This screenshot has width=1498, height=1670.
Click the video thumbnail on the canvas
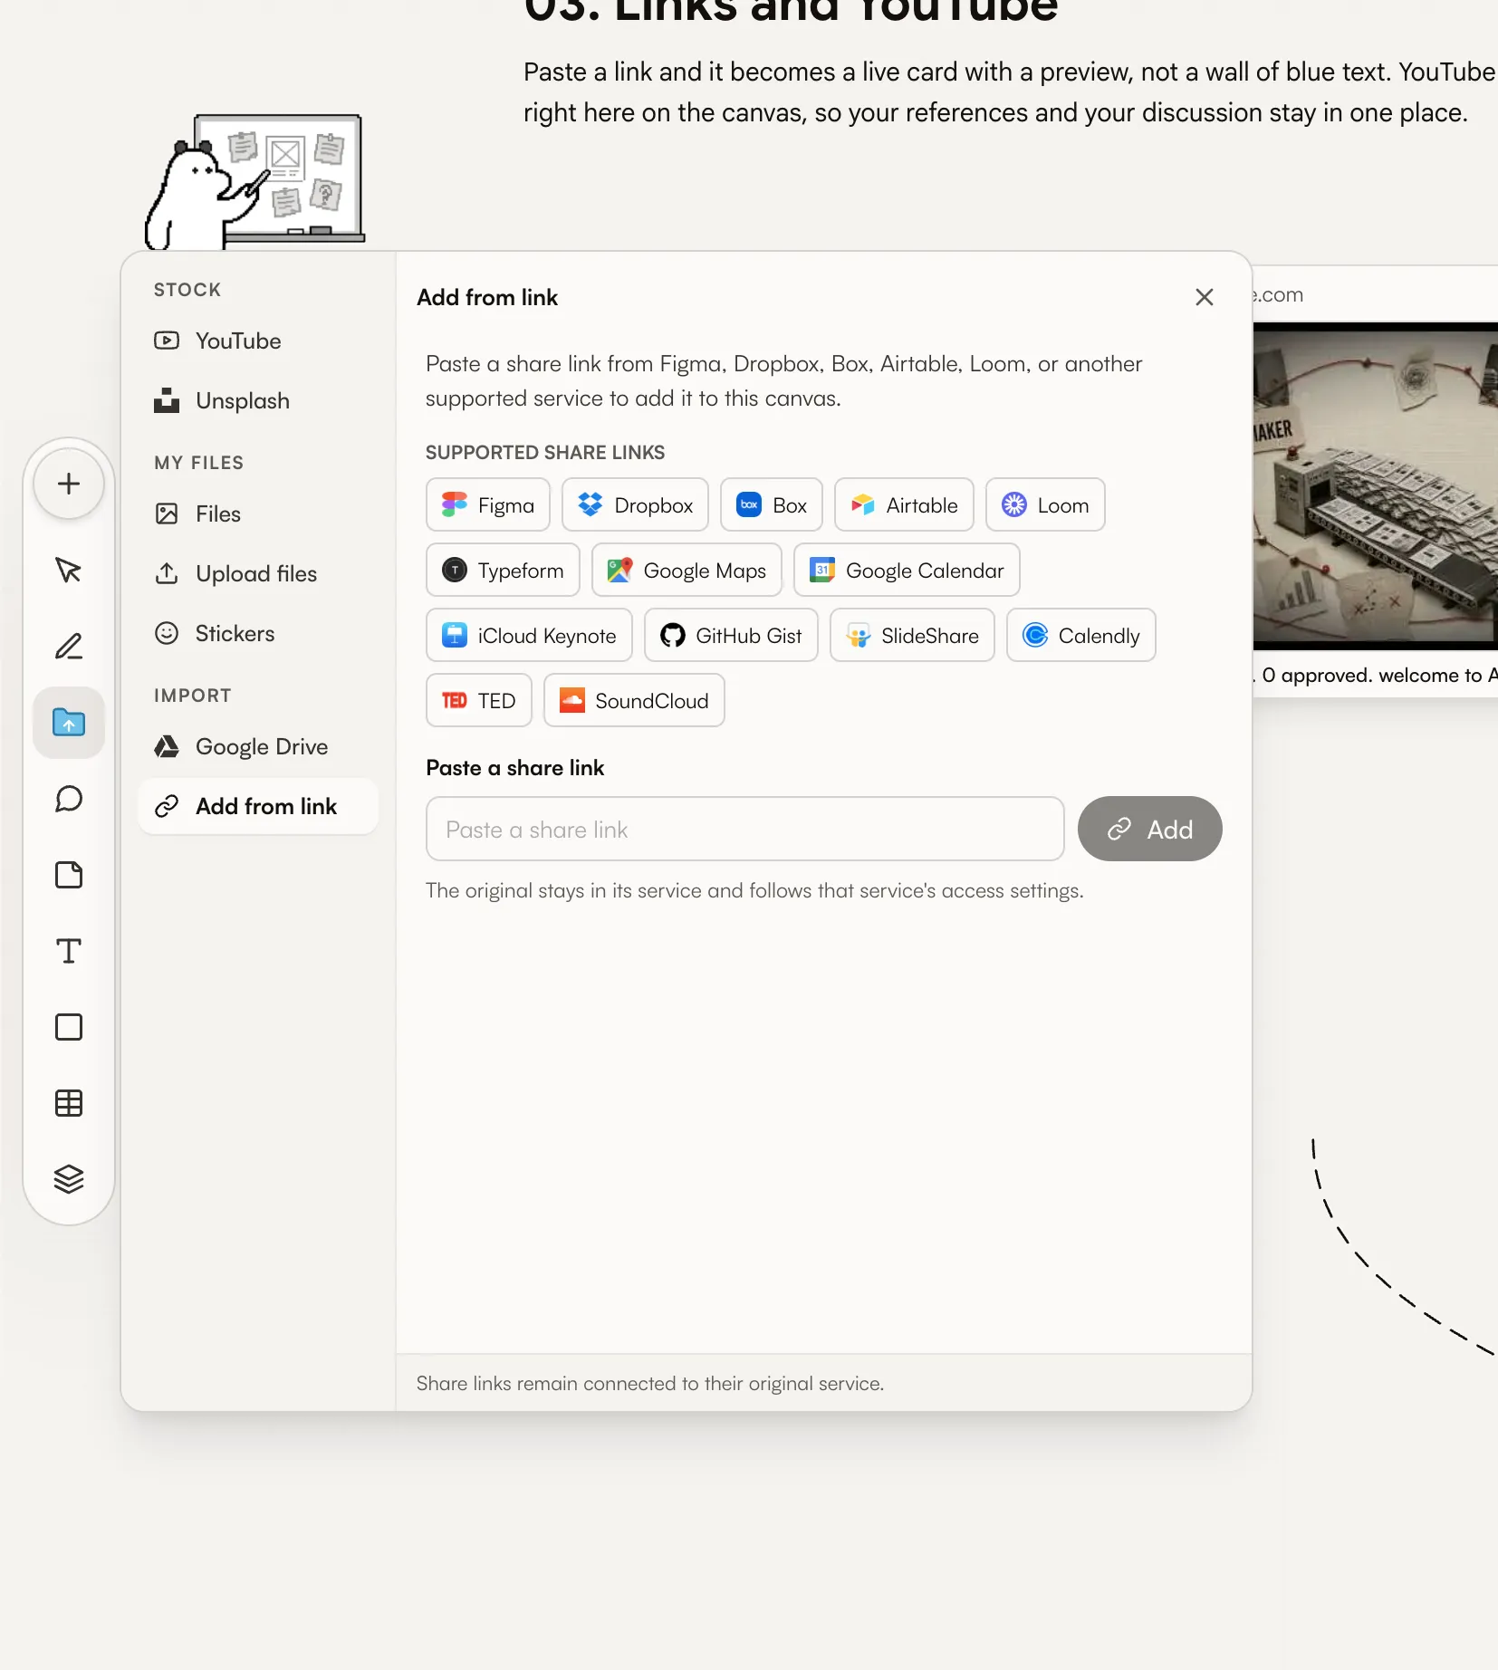click(x=1376, y=486)
